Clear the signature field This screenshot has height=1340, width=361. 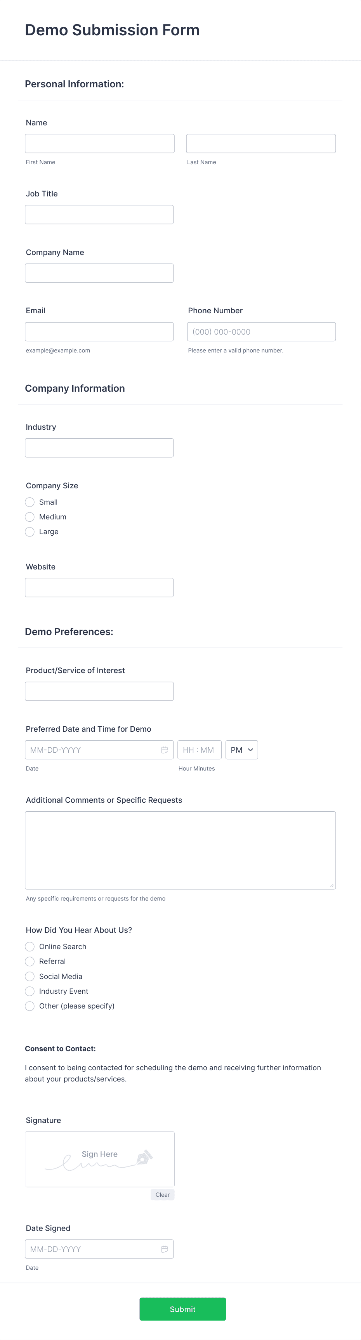(162, 1194)
